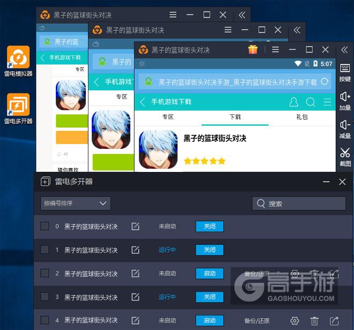The width and height of the screenshot is (354, 330).
Task: Open hamburger menu in front emulator title bar
Action: click(x=276, y=49)
